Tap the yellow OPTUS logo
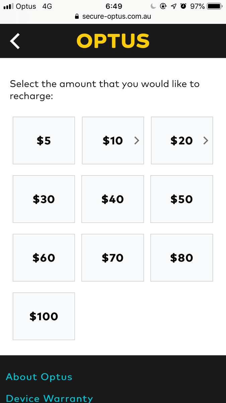226x403 pixels. coord(113,41)
